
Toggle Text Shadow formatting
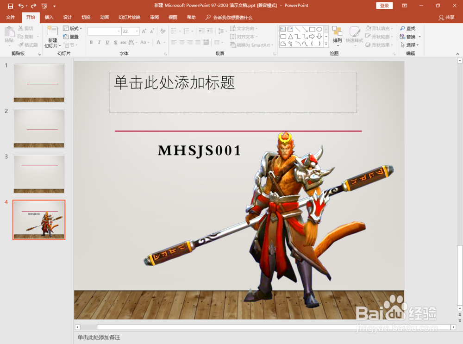click(115, 42)
